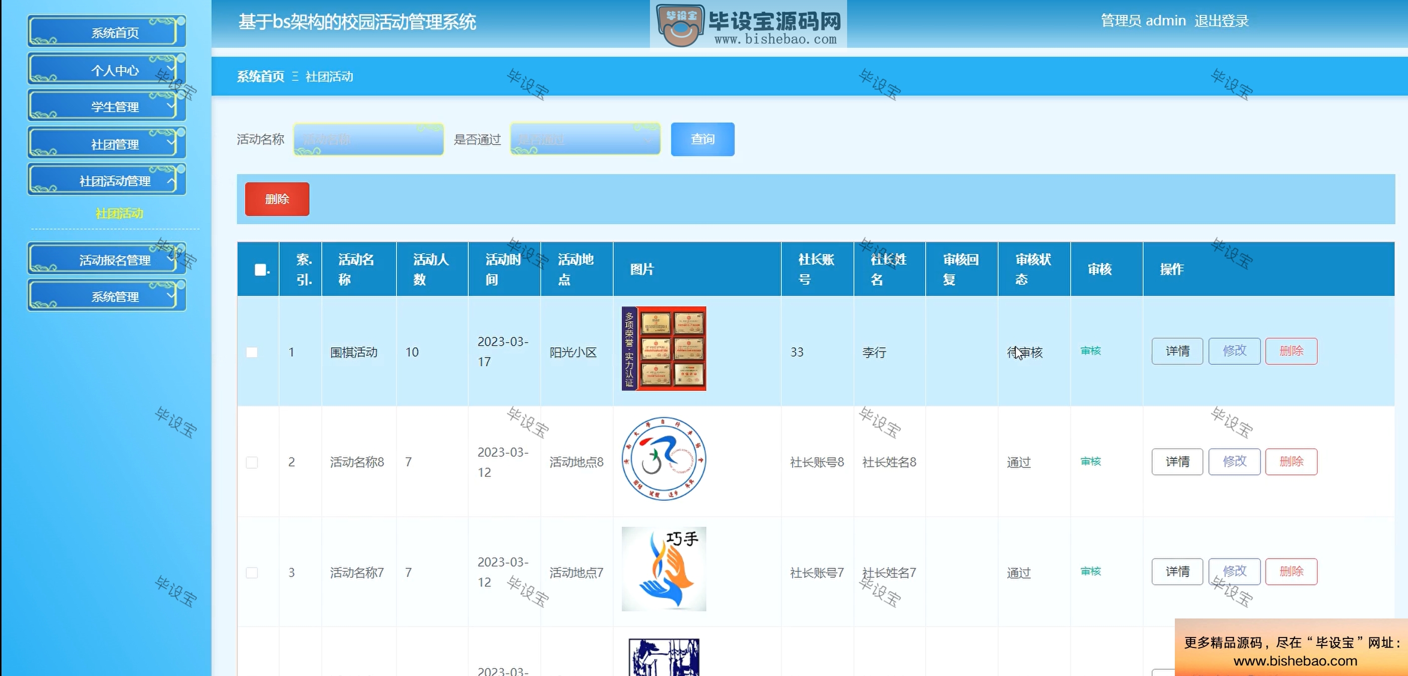Open the 活动名称8 circular logo thumbnail
This screenshot has width=1408, height=676.
point(663,459)
